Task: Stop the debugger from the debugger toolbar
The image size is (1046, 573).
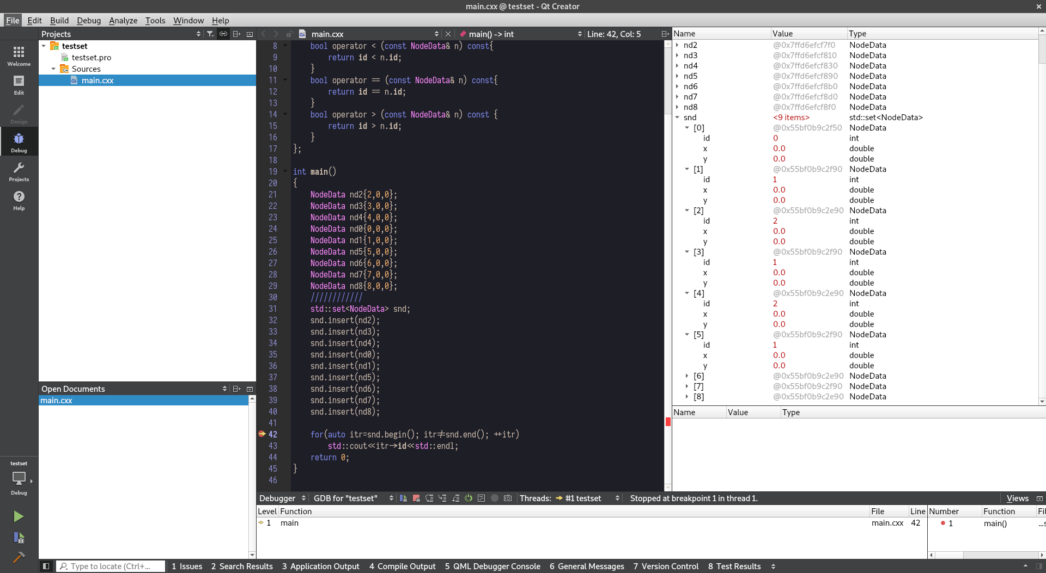Action: [416, 498]
